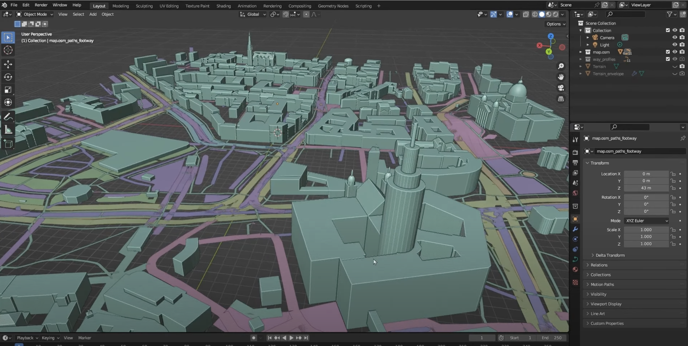688x346 pixels.
Task: Select the Add Cube tool
Action: tap(8, 144)
